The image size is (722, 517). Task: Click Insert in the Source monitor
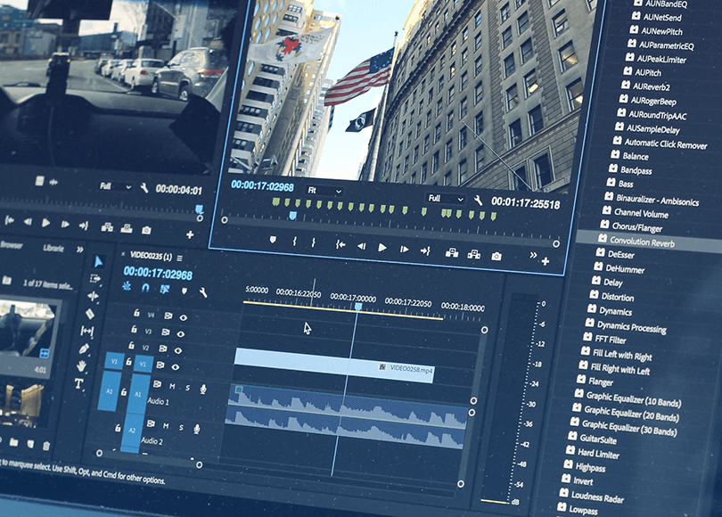click(107, 227)
